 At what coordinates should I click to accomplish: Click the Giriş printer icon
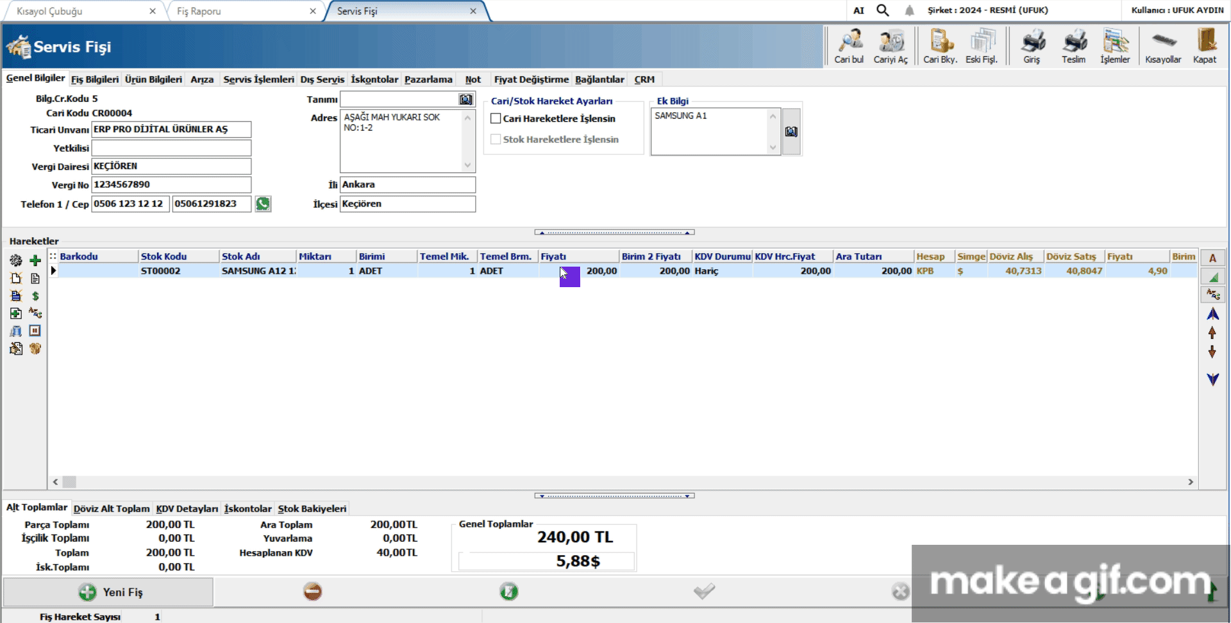coord(1032,46)
